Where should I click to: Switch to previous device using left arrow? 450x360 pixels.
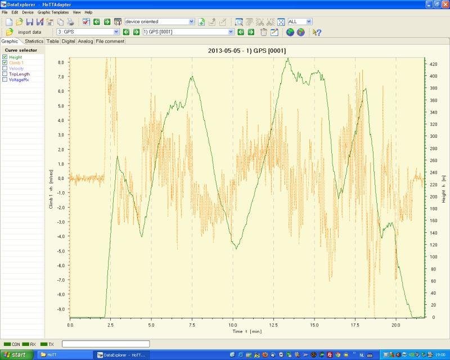pos(97,22)
